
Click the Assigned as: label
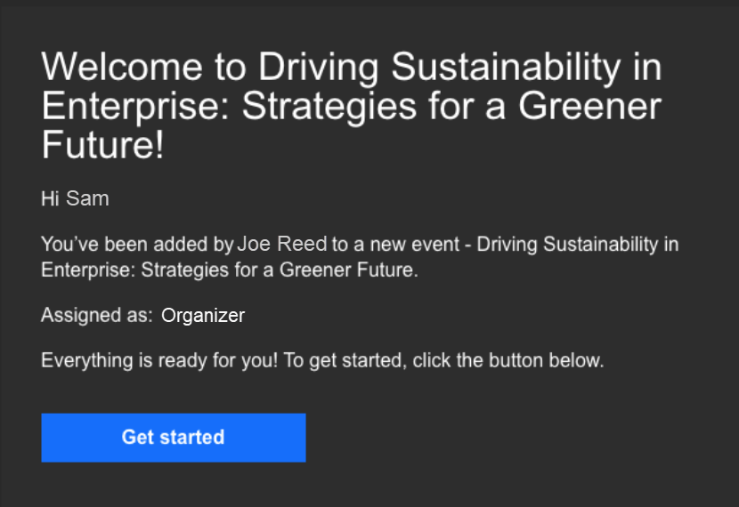click(96, 315)
